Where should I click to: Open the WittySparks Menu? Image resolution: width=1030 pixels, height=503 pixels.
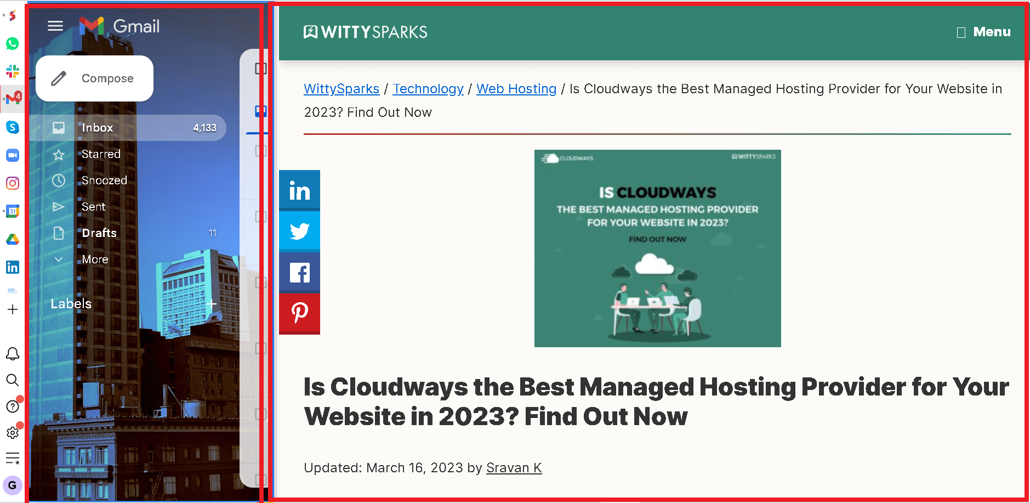[984, 32]
